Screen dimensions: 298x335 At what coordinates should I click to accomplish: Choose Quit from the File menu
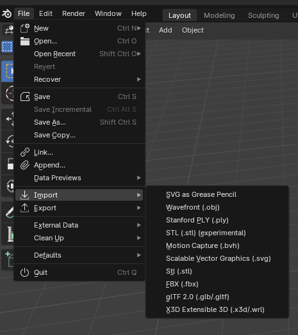point(79,272)
